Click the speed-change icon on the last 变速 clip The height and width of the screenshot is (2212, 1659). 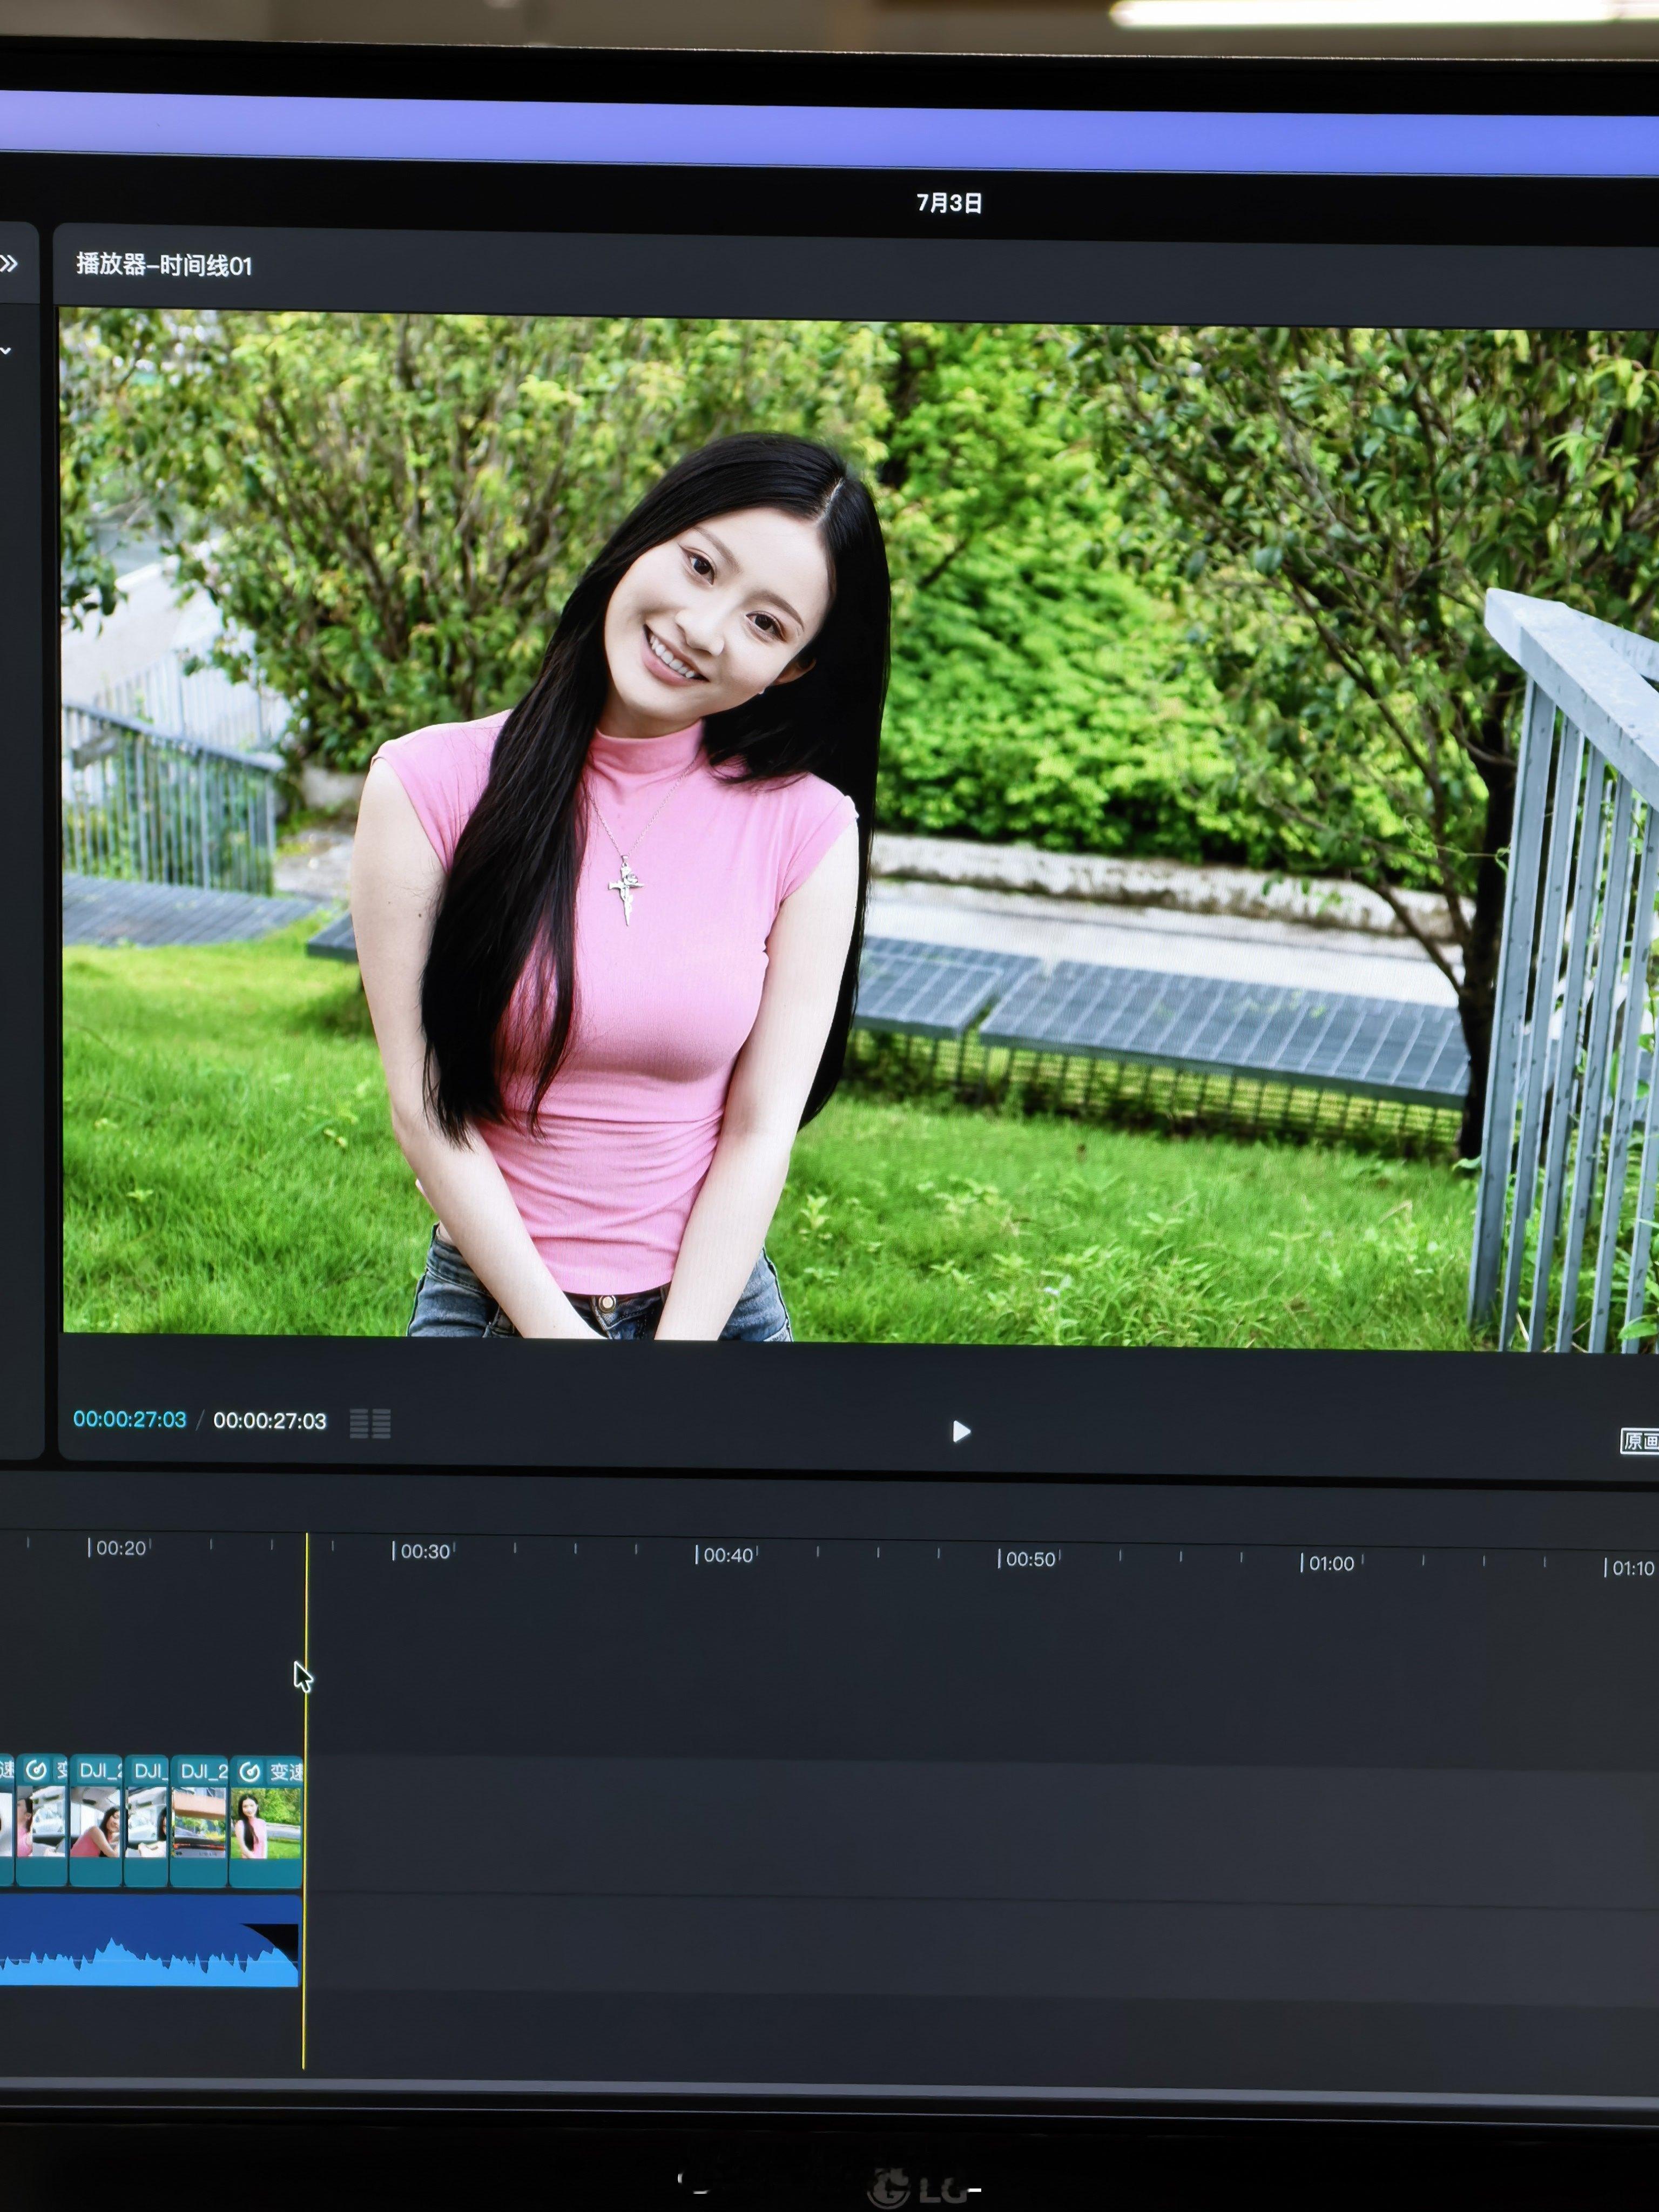[x=250, y=1772]
